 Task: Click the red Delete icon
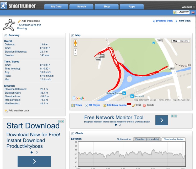144,105
